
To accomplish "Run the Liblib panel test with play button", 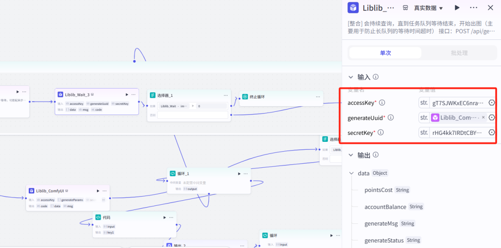I will coord(457,8).
